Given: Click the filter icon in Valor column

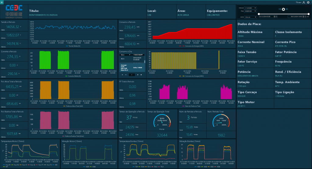Looking at the screenshot, I should [130, 55].
